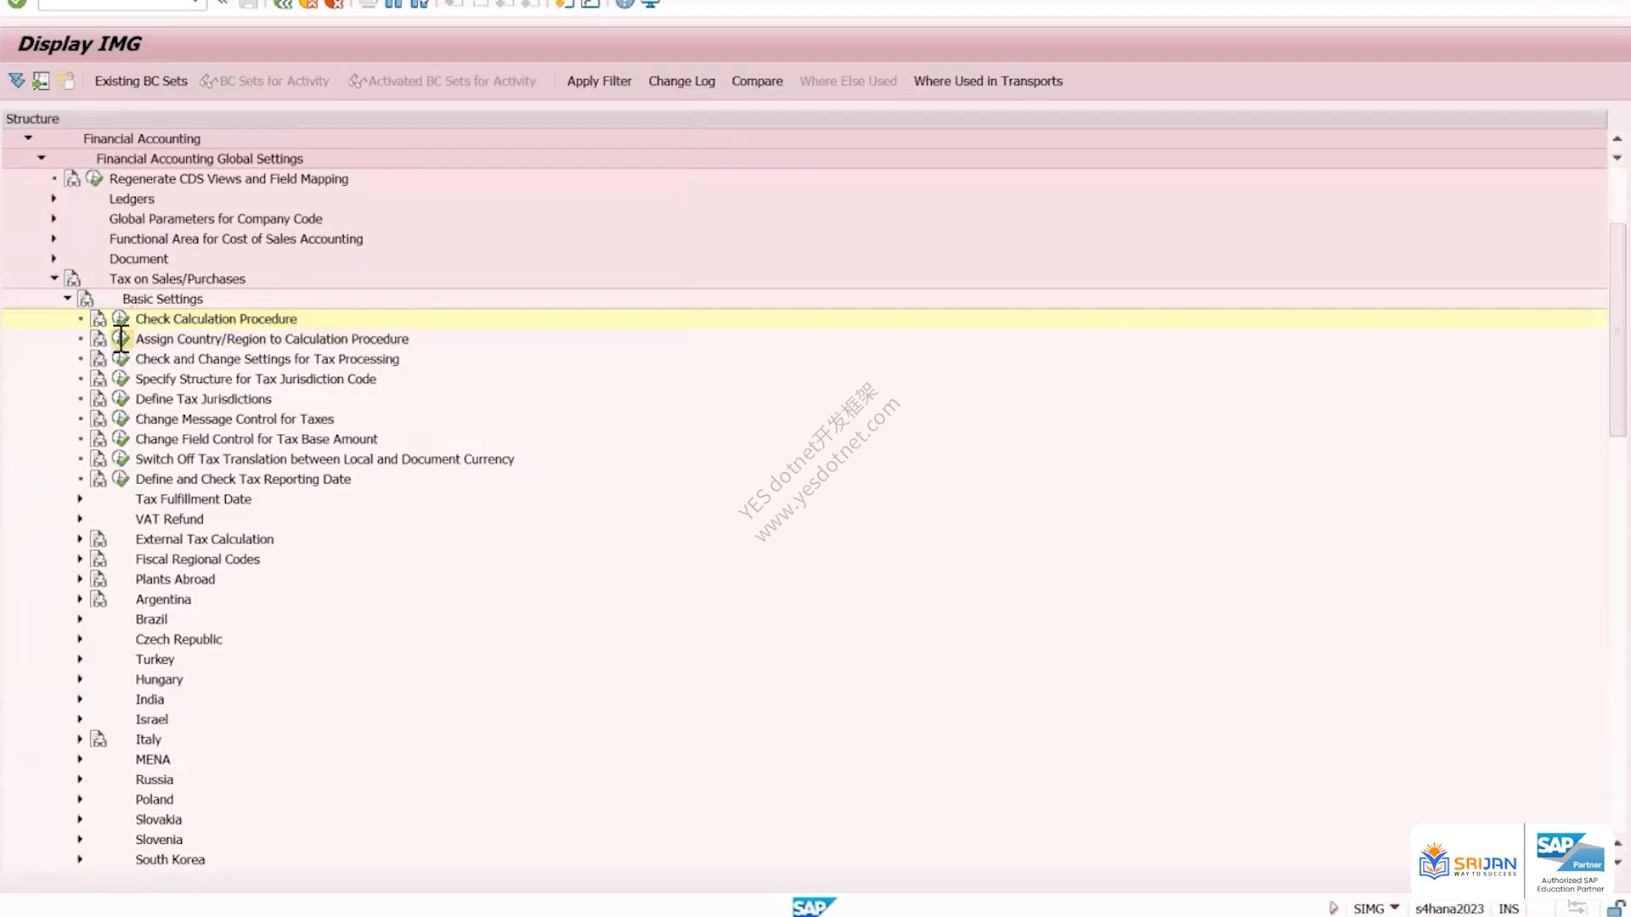The width and height of the screenshot is (1631, 917).
Task: Expand the VAT Refund node
Action: (x=80, y=519)
